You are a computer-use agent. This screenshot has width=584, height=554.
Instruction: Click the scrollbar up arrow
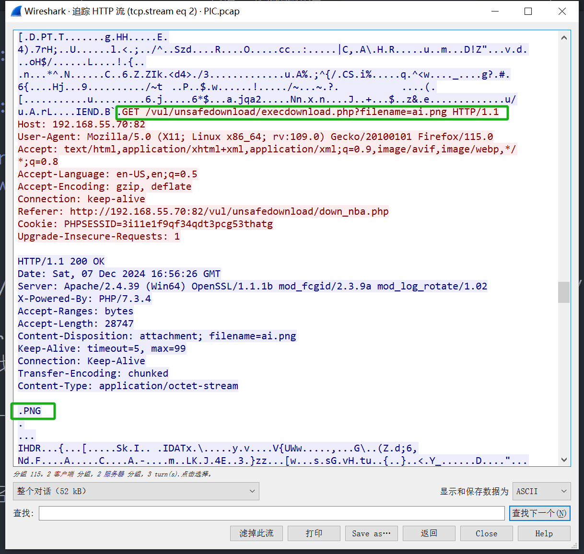[x=564, y=38]
